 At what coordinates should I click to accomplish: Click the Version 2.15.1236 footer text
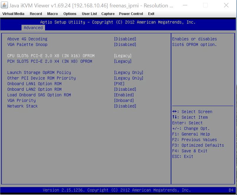(117, 190)
